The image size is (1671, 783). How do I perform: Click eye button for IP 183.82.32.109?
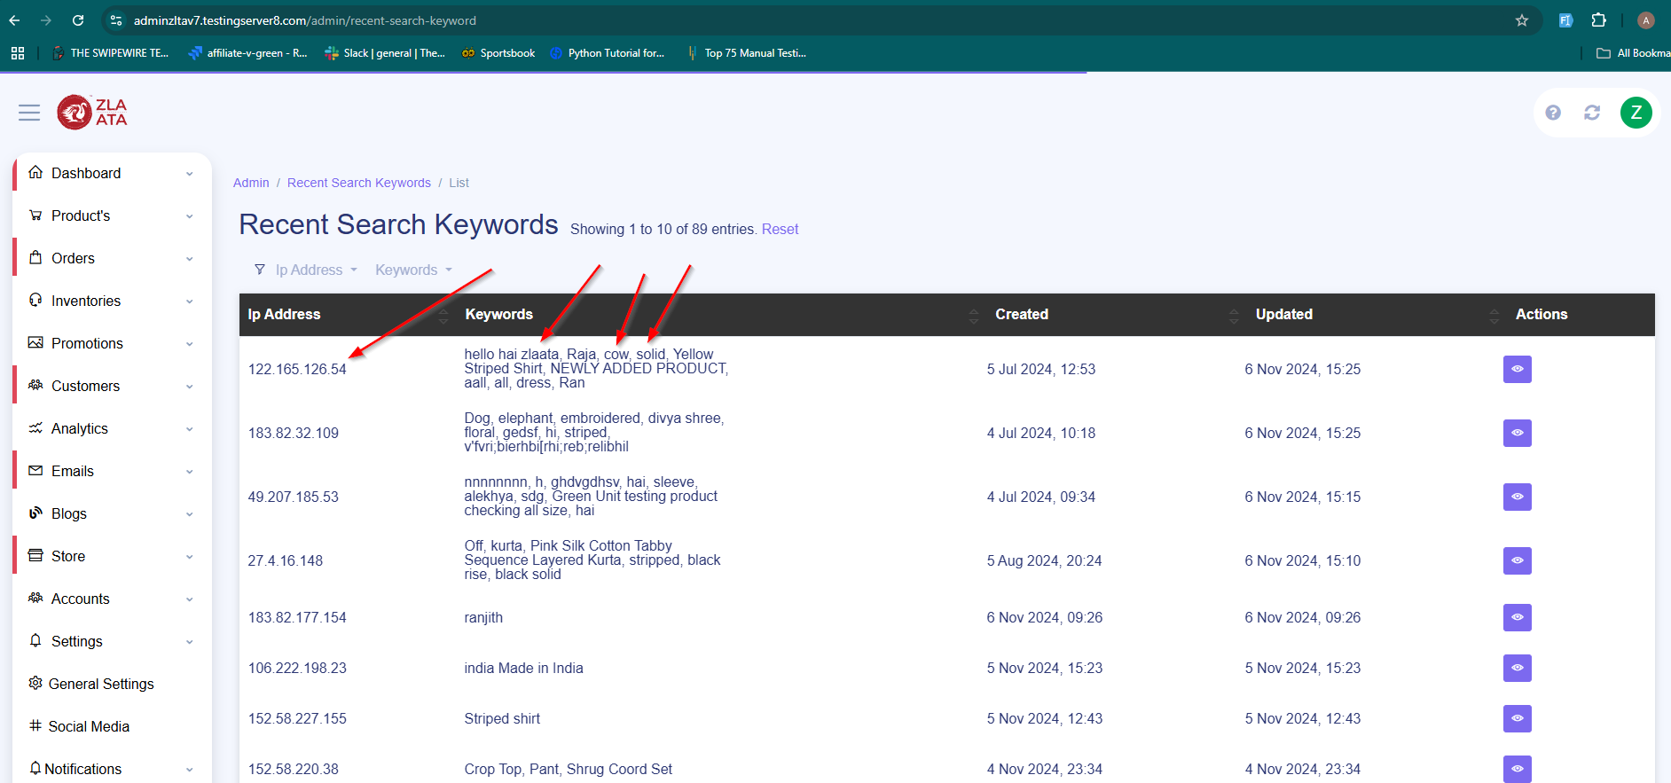pyautogui.click(x=1517, y=433)
